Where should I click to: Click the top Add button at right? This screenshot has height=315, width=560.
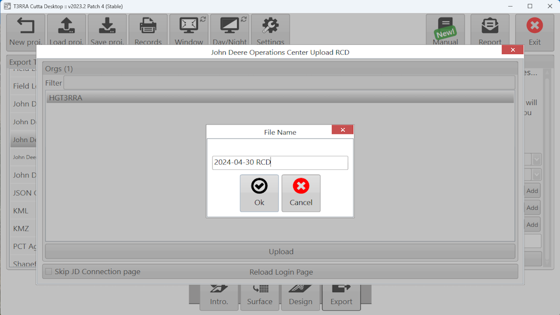coord(532,191)
